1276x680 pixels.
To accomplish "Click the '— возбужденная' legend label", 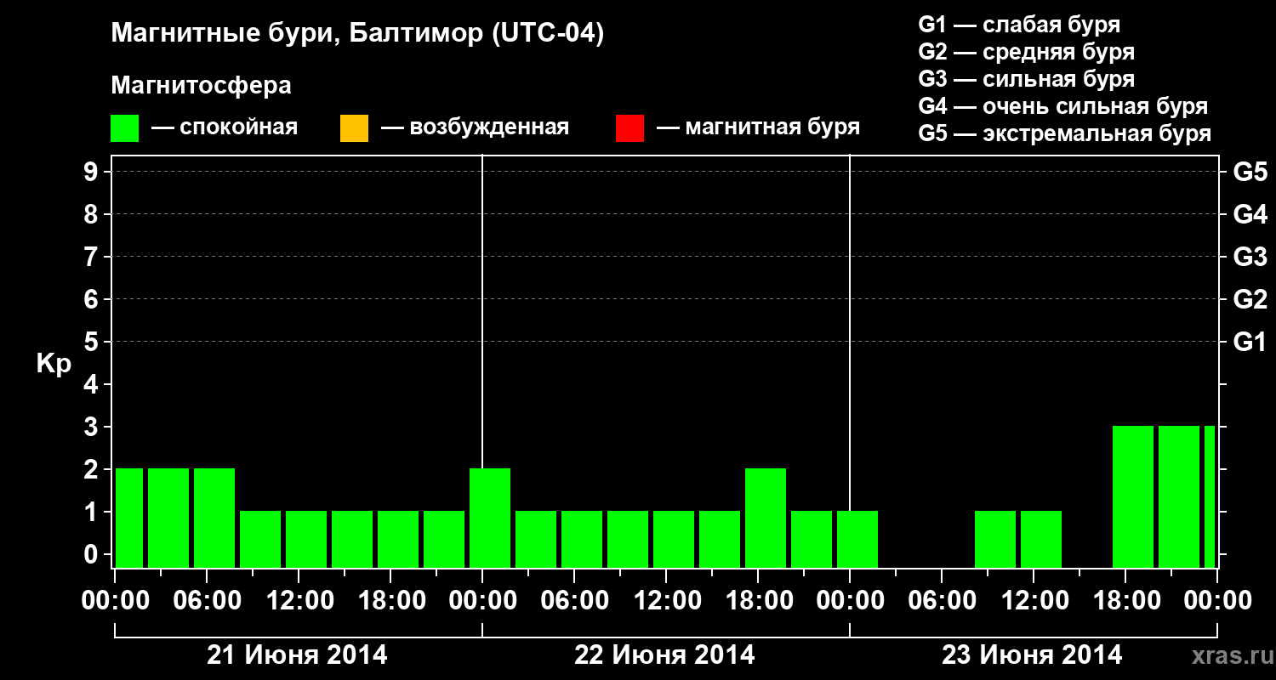I will 475,128.
